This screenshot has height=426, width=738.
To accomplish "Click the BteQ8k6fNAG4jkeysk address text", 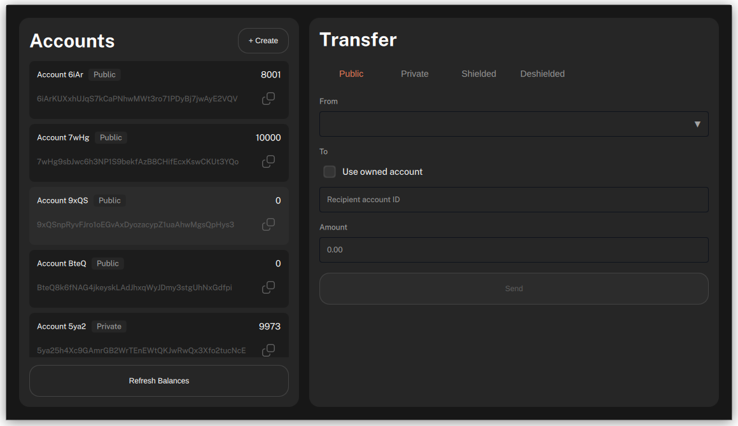I will 135,288.
